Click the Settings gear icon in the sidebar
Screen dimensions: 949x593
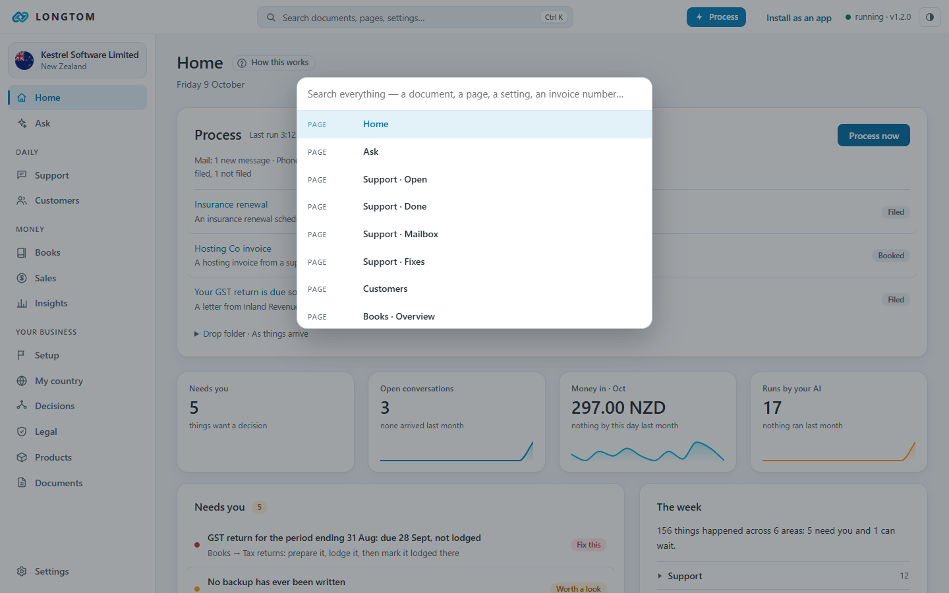[x=22, y=571]
